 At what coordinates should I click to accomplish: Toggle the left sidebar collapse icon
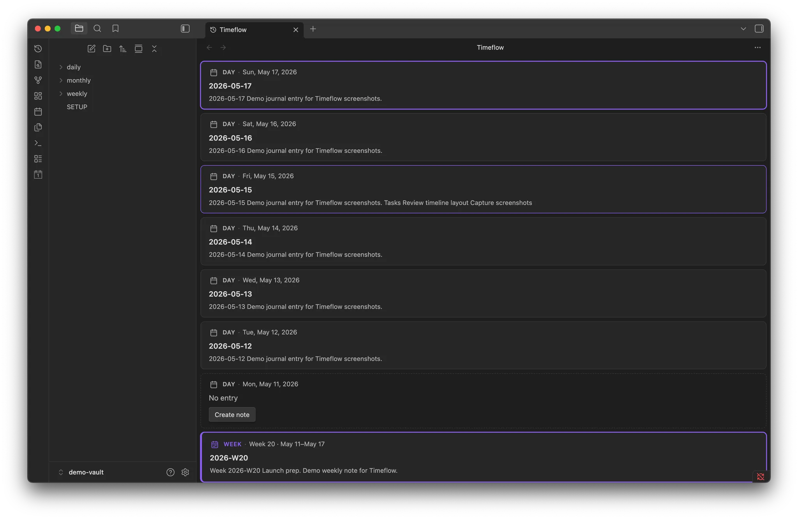tap(185, 28)
